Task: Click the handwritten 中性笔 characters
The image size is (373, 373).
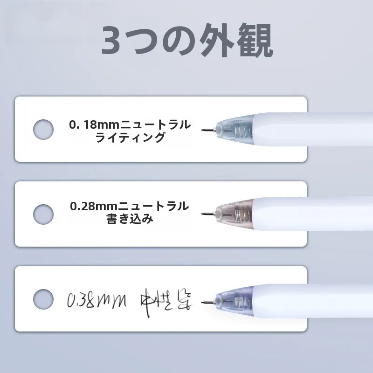Action: (166, 302)
